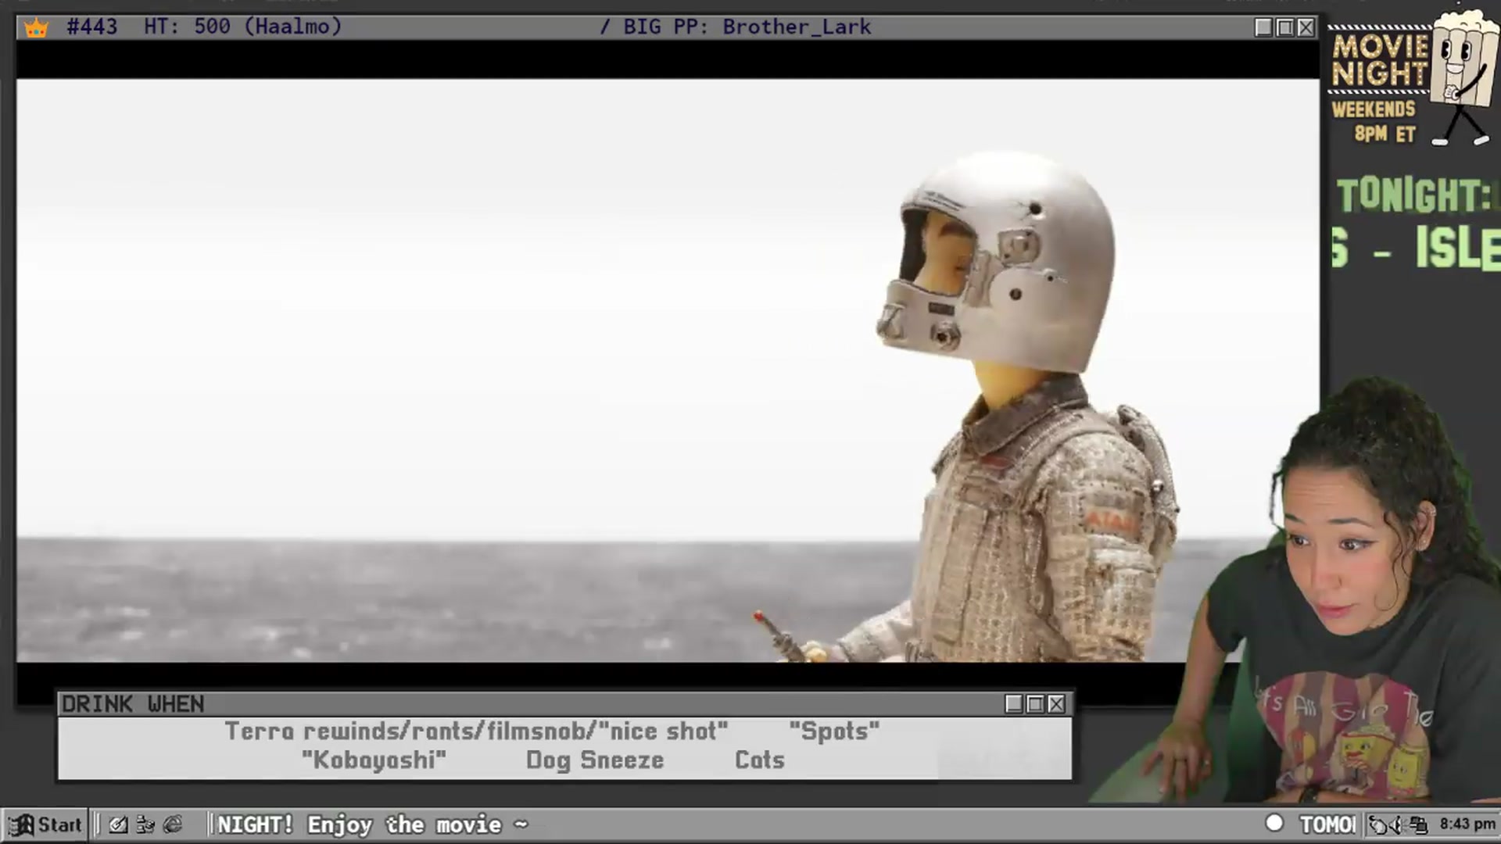Open the Start menu

click(45, 824)
